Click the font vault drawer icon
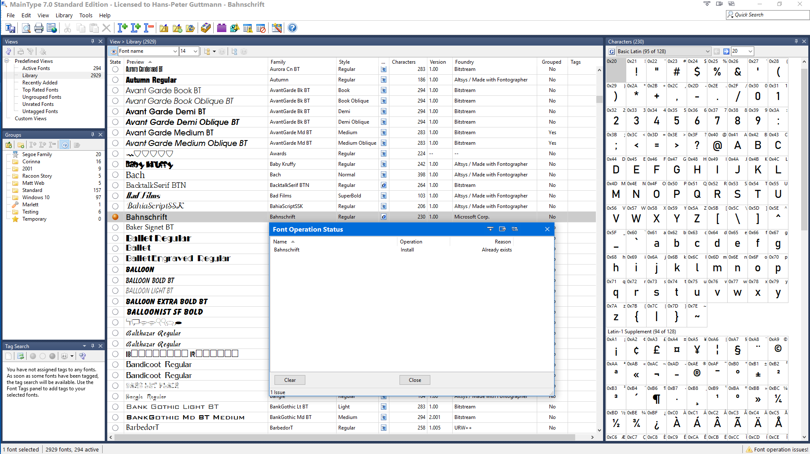 coord(206,28)
